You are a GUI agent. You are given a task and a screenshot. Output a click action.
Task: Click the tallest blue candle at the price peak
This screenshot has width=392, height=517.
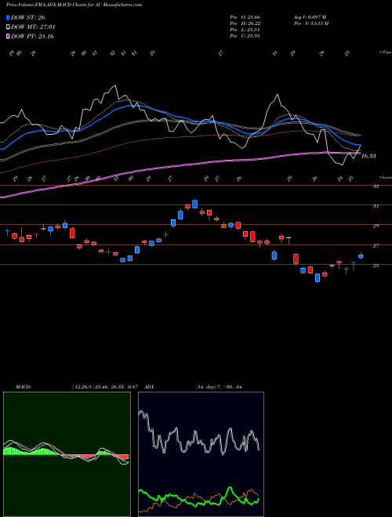[195, 204]
